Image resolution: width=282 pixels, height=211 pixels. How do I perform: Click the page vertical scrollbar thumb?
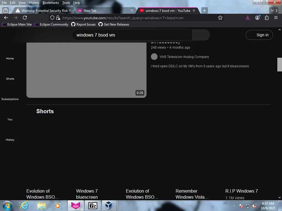pyautogui.click(x=280, y=65)
